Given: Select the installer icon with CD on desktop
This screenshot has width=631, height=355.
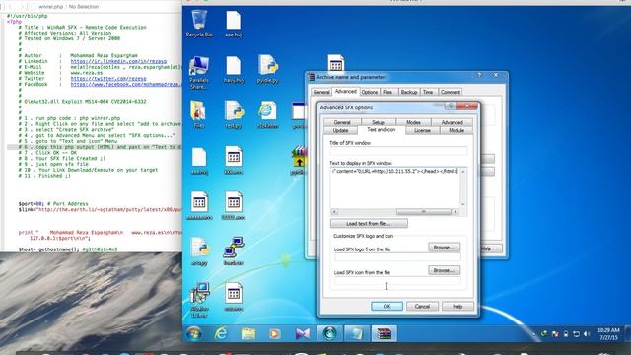Looking at the screenshot, I should point(199,299).
